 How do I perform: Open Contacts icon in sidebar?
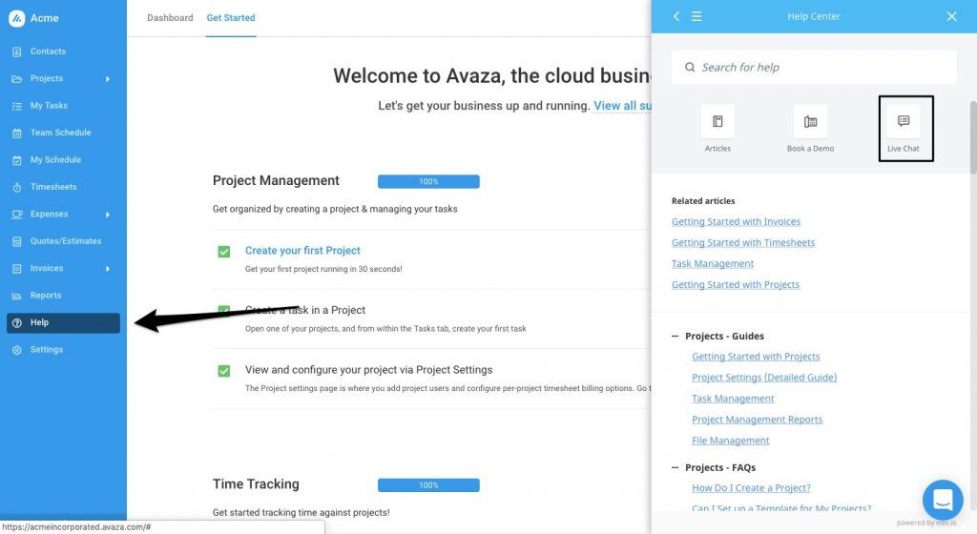(x=17, y=51)
